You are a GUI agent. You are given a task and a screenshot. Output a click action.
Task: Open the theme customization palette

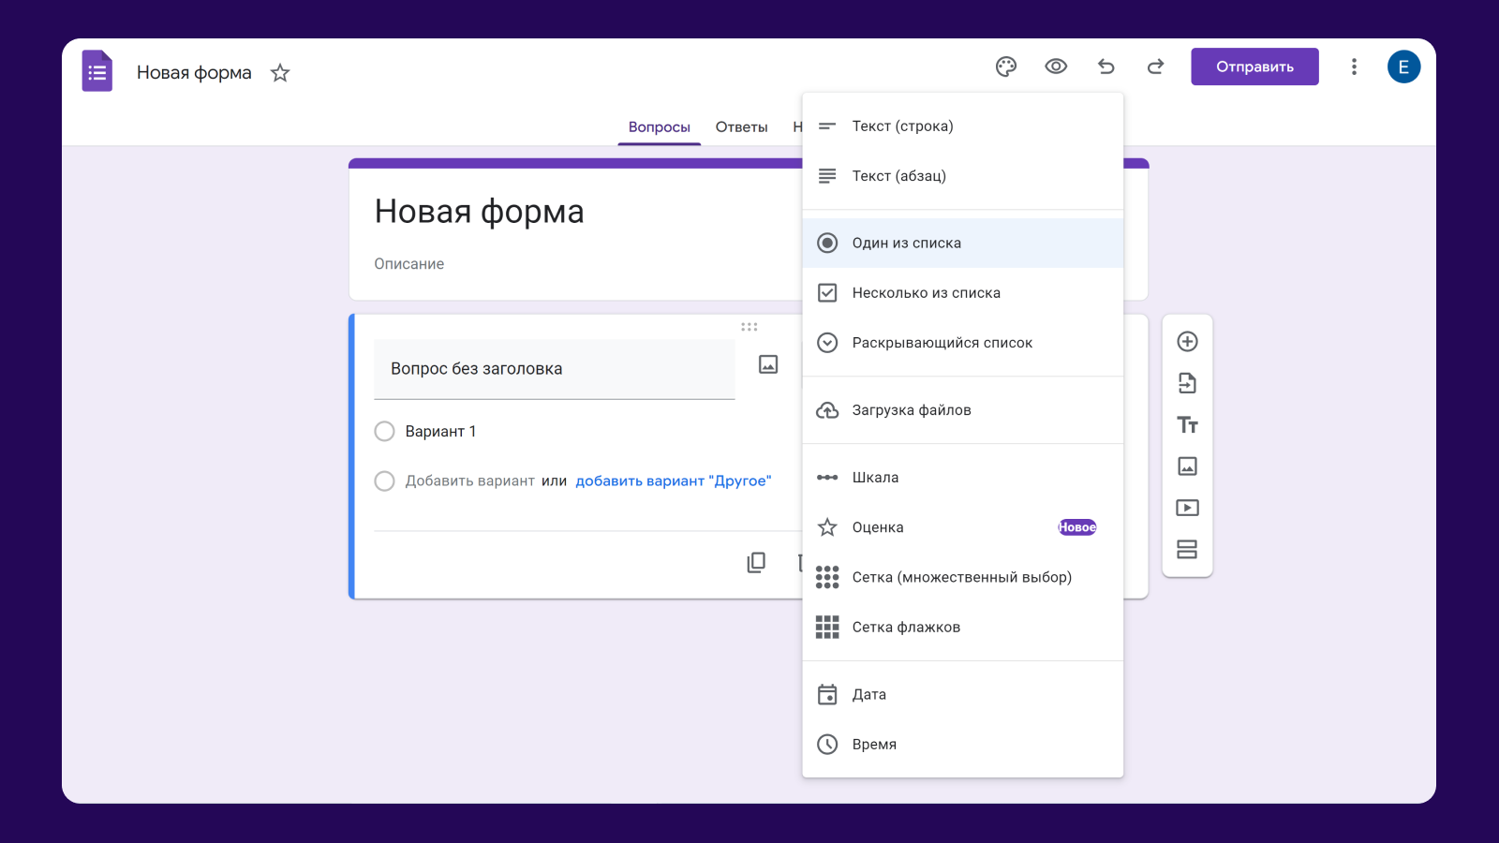(1006, 67)
